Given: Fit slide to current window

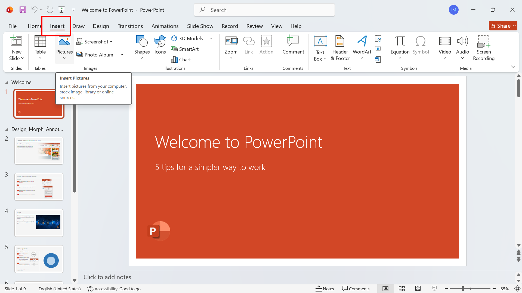Looking at the screenshot, I should pyautogui.click(x=517, y=289).
